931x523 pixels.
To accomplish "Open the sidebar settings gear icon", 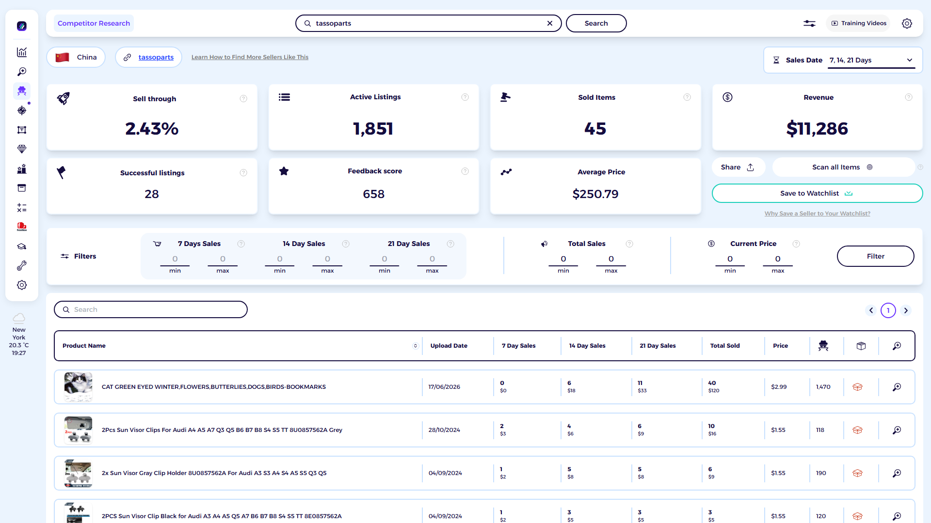I will click(22, 285).
